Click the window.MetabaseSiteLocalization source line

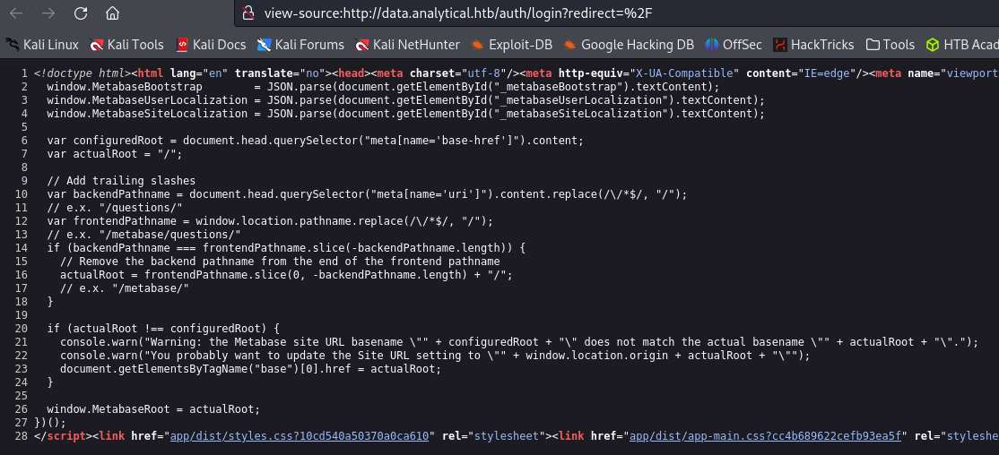(x=405, y=113)
